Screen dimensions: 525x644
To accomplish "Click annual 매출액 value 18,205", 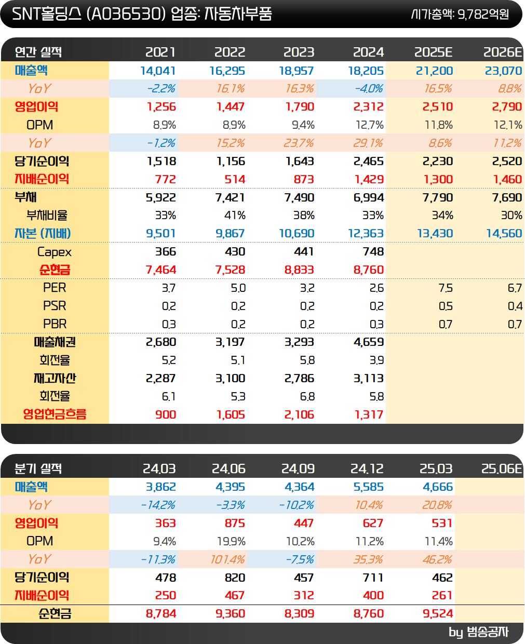I will 366,71.
